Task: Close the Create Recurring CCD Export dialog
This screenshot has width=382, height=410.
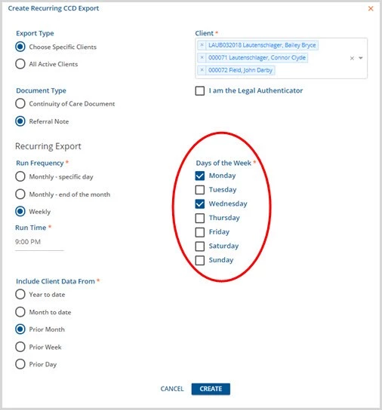Action: click(371, 8)
